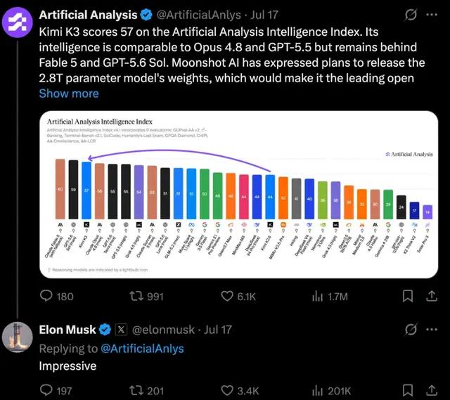Screen dimensions: 450x400
Task: Expand tweet text with Show more
Action: coord(69,93)
